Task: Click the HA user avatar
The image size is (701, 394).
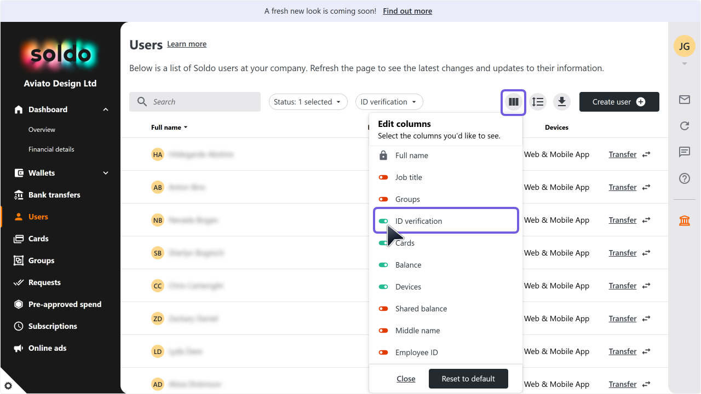Action: [158, 154]
